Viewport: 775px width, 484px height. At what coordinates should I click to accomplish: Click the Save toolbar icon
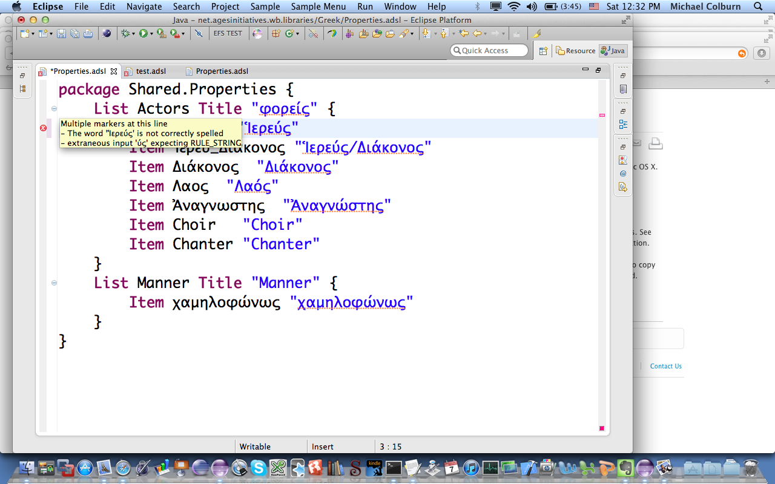click(61, 33)
